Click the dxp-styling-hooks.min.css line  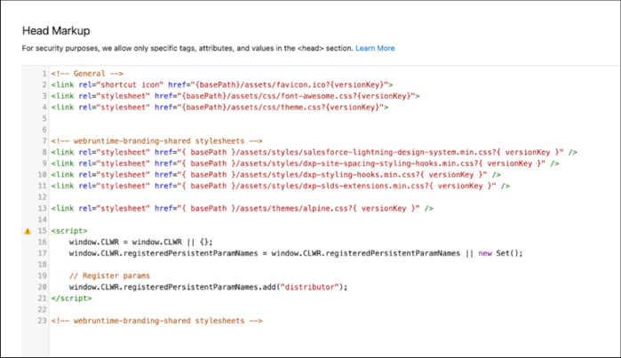(x=275, y=175)
